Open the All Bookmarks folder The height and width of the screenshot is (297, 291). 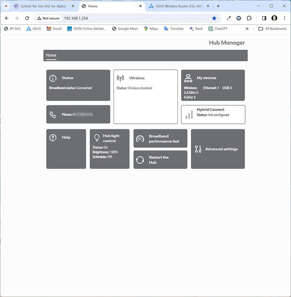click(272, 29)
